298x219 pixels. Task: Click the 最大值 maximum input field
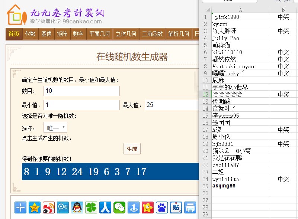click(172, 105)
